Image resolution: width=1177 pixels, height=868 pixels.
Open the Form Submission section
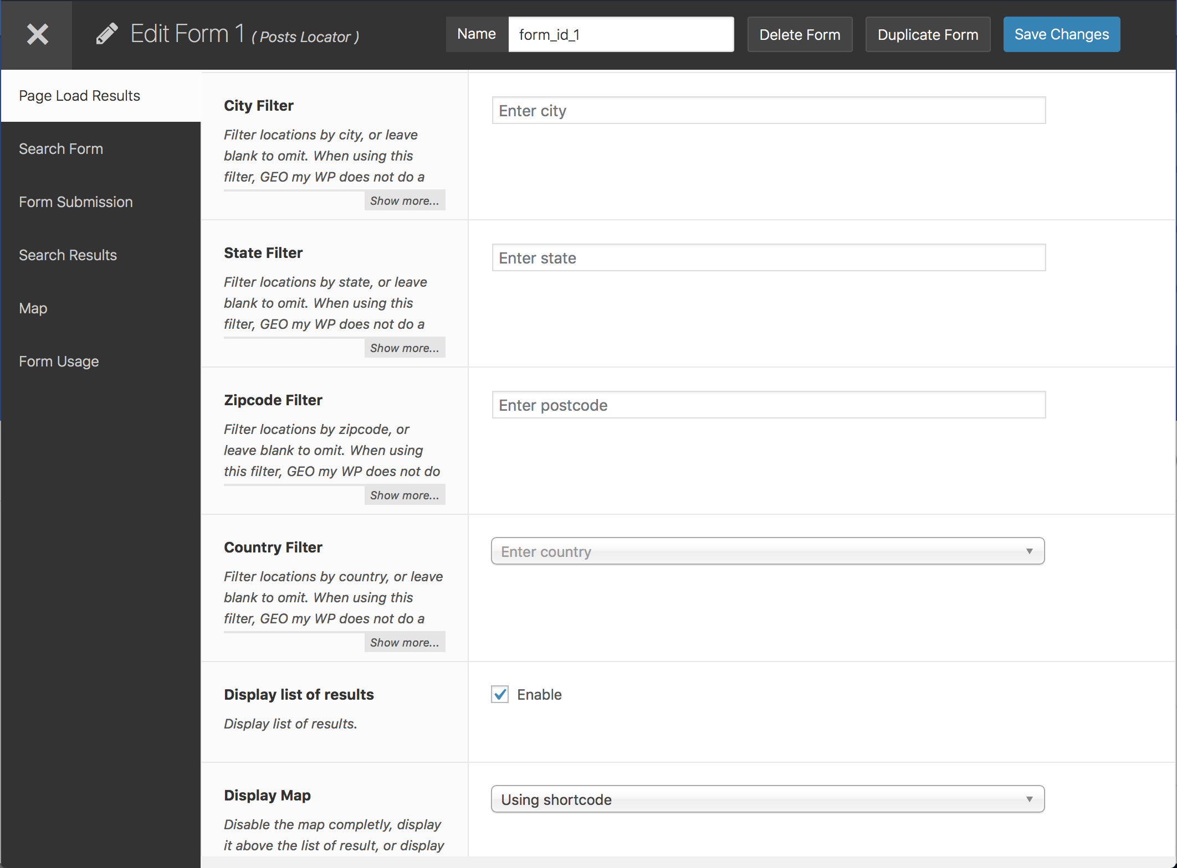pos(76,201)
